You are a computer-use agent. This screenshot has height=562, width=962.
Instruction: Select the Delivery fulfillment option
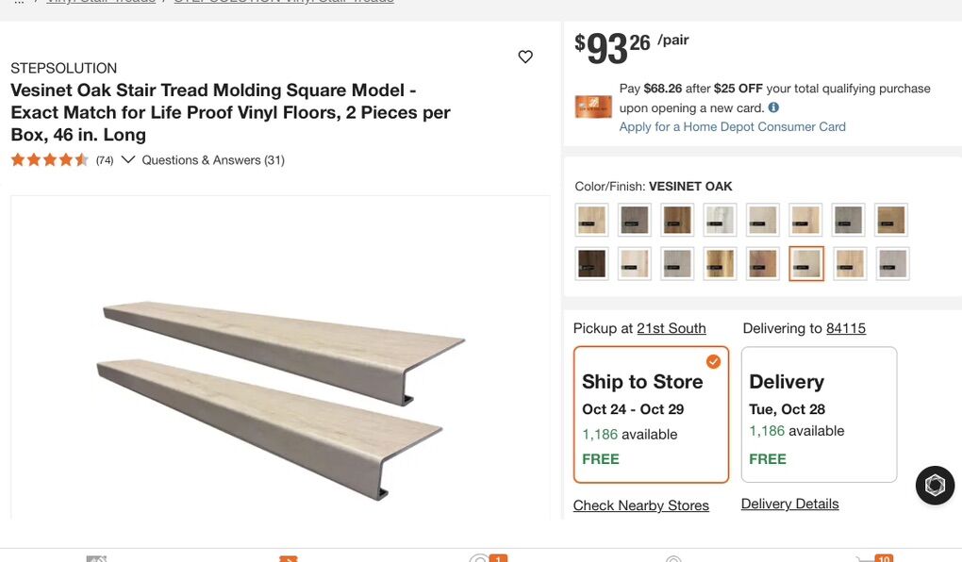pyautogui.click(x=818, y=414)
